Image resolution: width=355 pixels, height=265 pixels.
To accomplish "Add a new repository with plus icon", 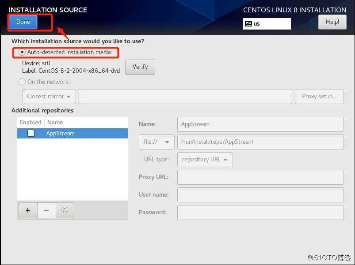I will coord(28,210).
